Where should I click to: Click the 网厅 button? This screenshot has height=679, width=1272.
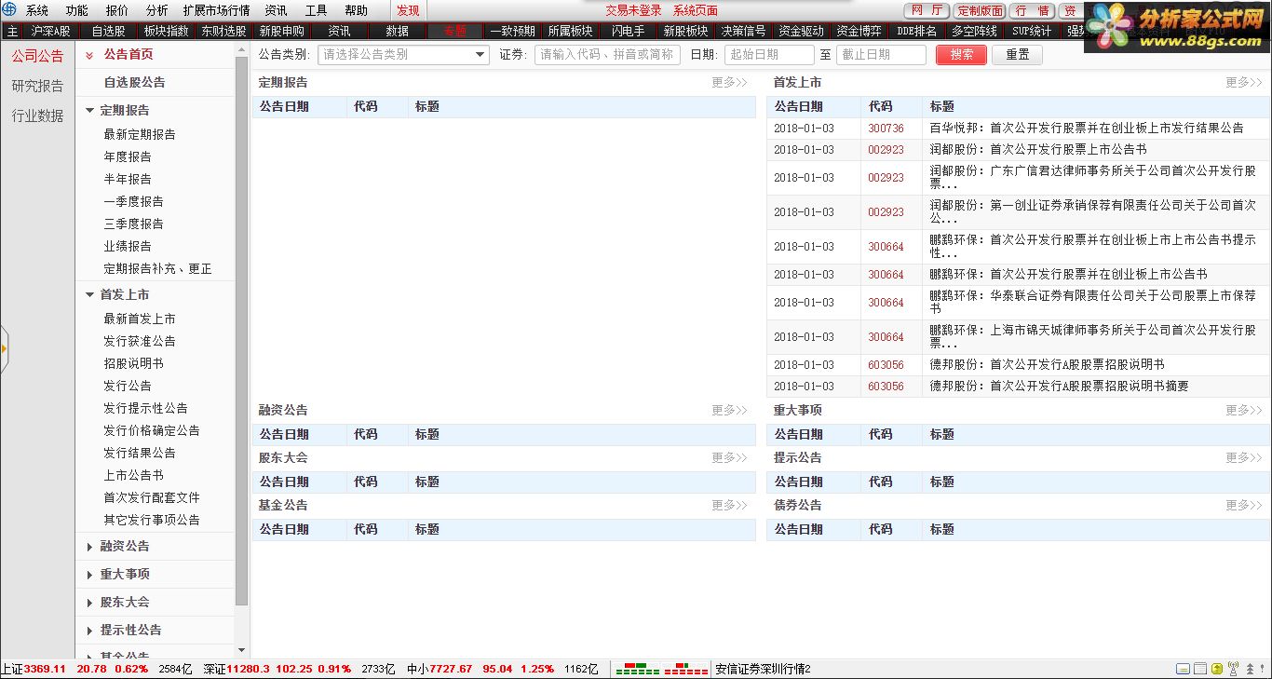pos(927,10)
